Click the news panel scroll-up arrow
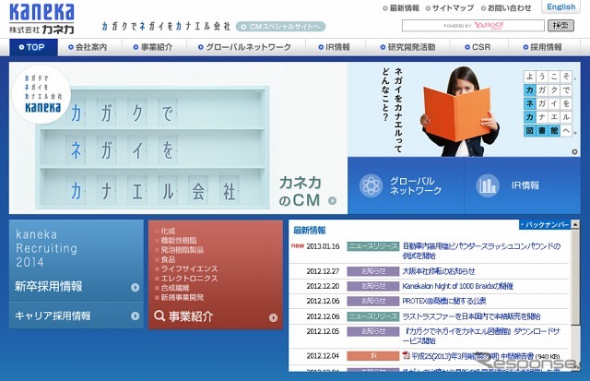Viewport: 590px width, 381px height. [575, 224]
